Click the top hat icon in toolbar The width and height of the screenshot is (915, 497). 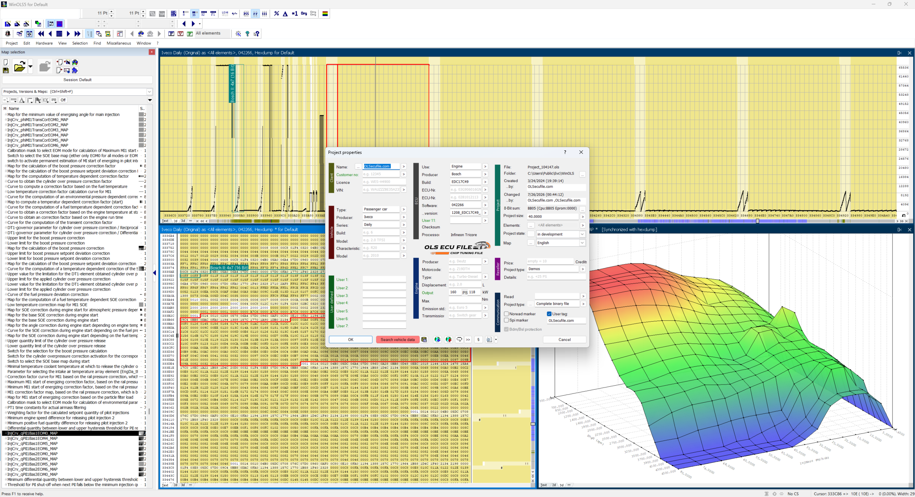click(x=8, y=34)
